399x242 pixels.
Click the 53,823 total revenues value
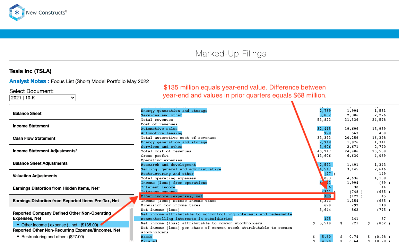[324, 120]
